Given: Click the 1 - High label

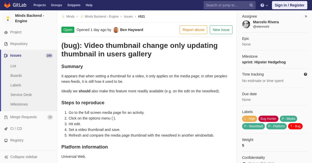Looking at the screenshot, I should [250, 119].
